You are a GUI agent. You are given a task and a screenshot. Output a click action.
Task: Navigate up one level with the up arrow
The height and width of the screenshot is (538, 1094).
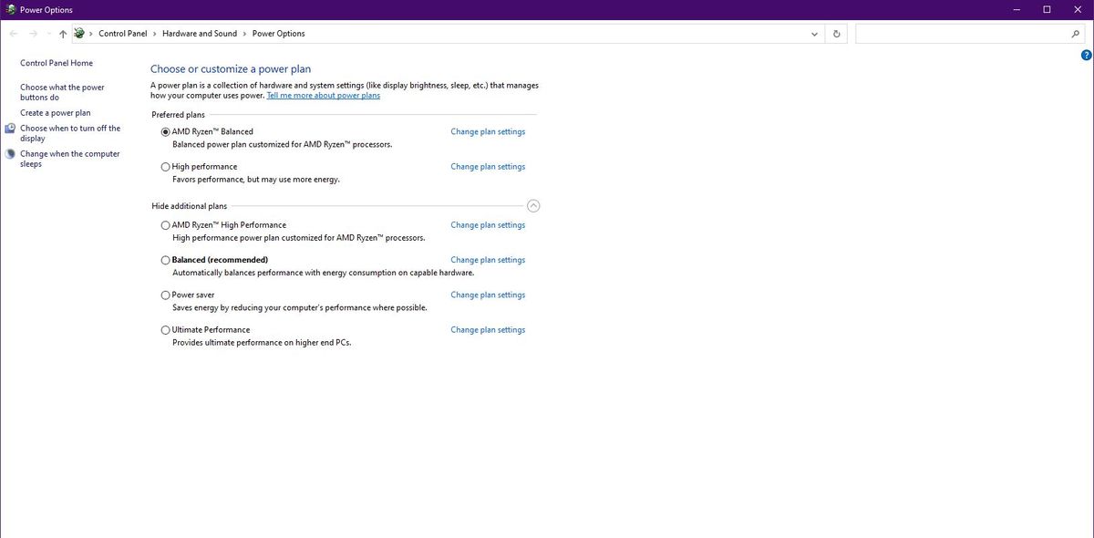62,33
